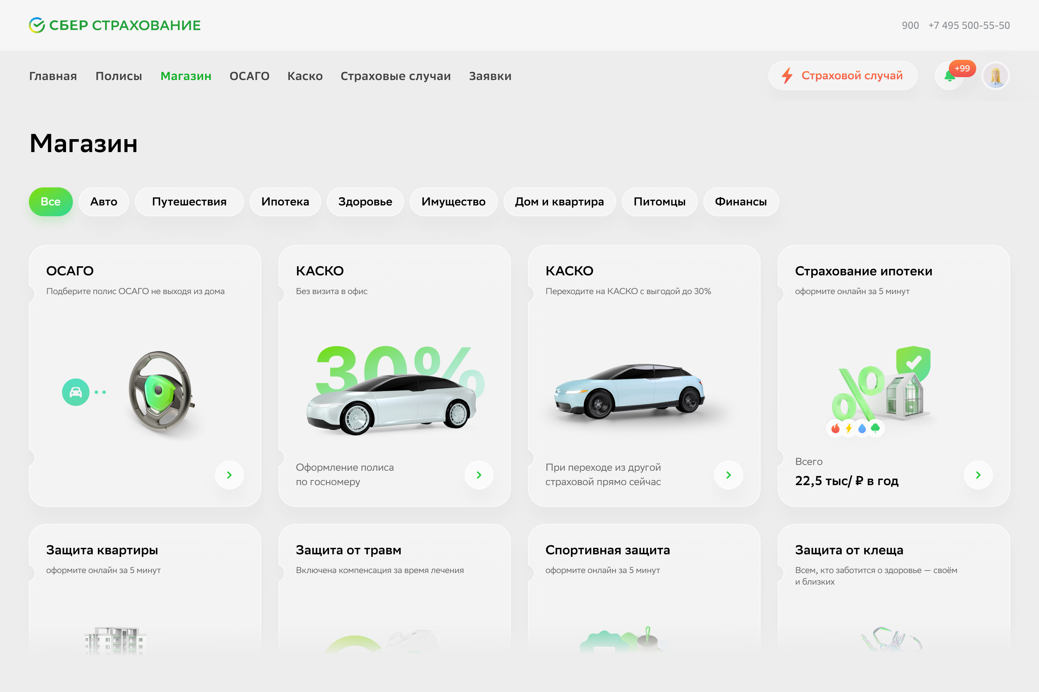This screenshot has width=1039, height=692.
Task: Select the Все filter chip
Action: pos(51,202)
